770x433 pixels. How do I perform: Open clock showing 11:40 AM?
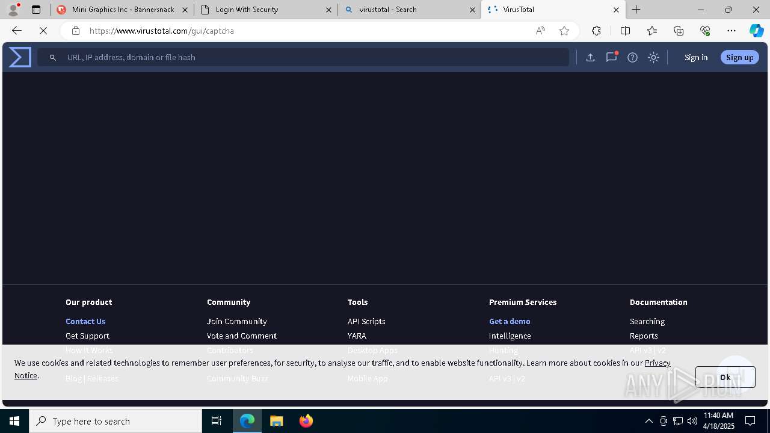(719, 421)
